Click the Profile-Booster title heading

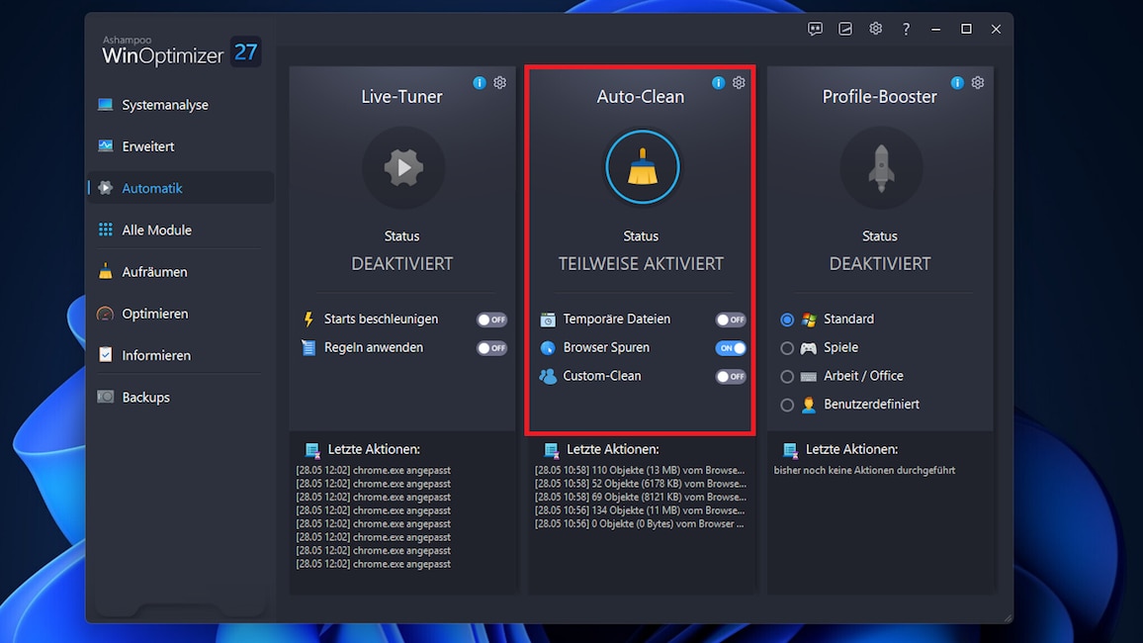pos(880,96)
